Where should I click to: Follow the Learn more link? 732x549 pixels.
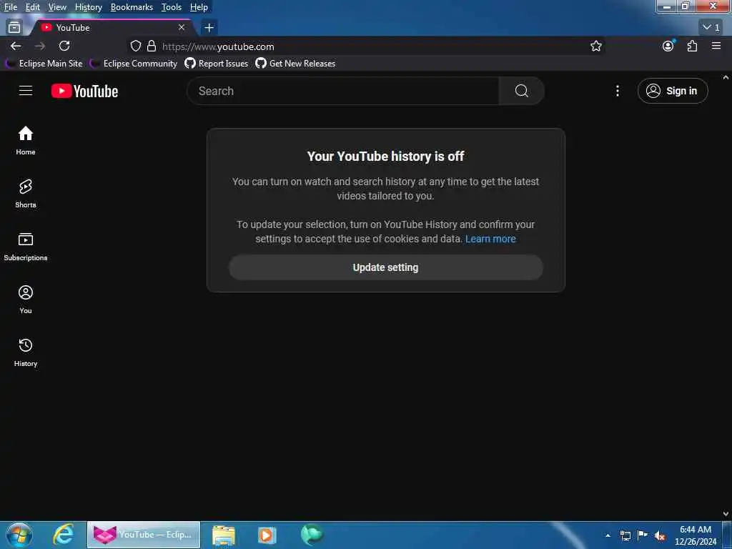(490, 239)
